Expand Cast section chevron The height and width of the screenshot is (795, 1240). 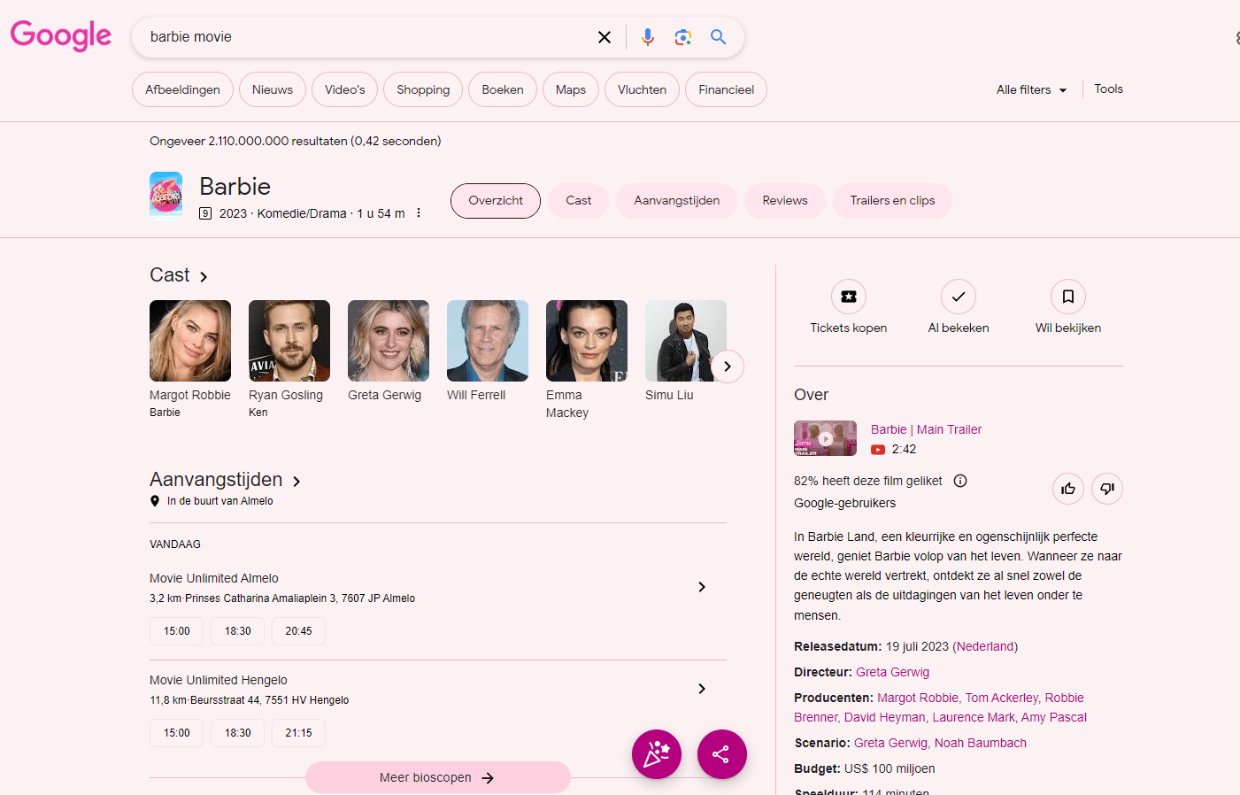click(x=204, y=277)
